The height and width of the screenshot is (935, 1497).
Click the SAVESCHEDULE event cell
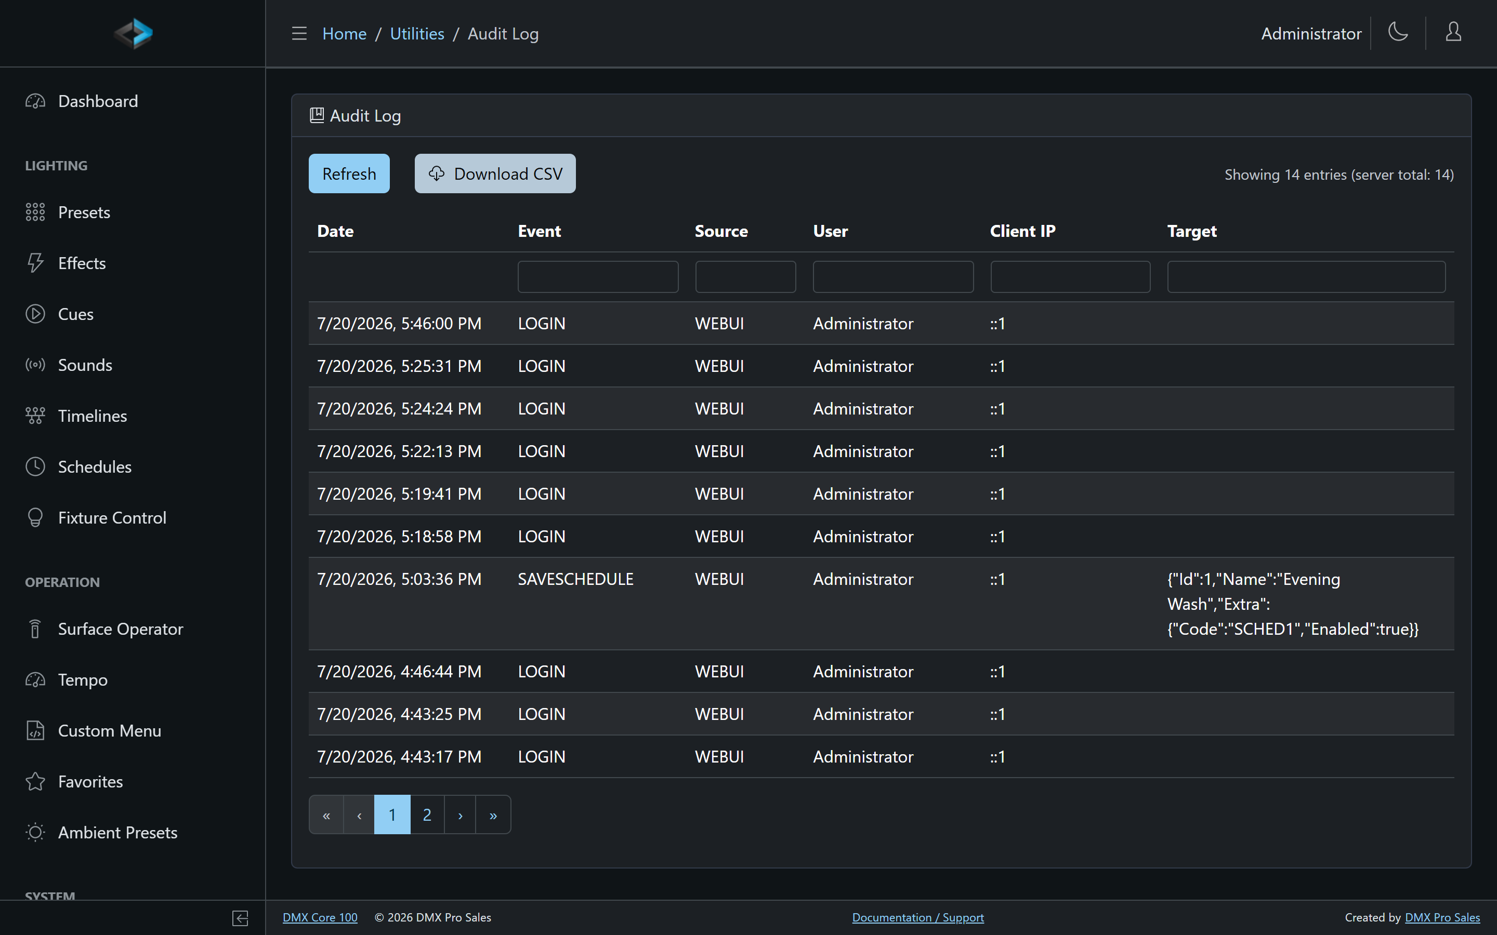[575, 579]
